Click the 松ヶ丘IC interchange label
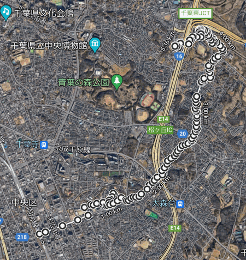The width and height of the screenshot is (246, 260). click(160, 130)
